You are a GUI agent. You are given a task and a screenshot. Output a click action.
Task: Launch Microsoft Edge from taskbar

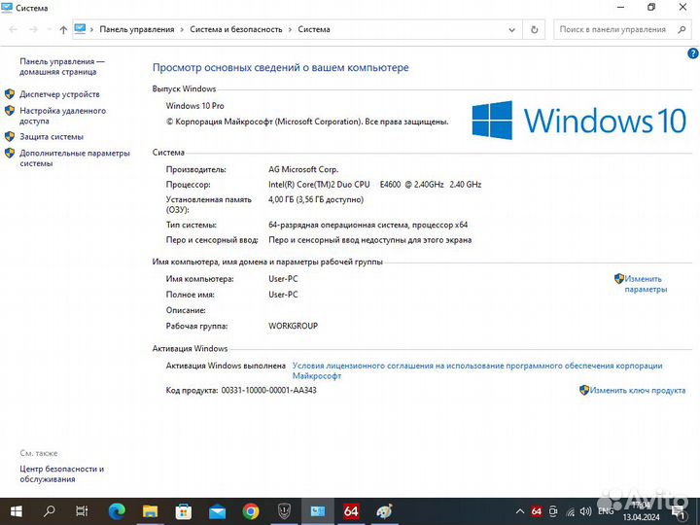(117, 511)
